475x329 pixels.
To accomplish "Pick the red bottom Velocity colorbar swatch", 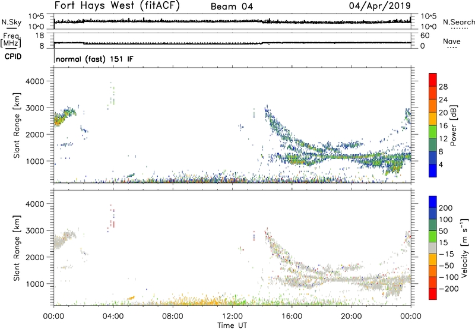I will [x=433, y=294].
